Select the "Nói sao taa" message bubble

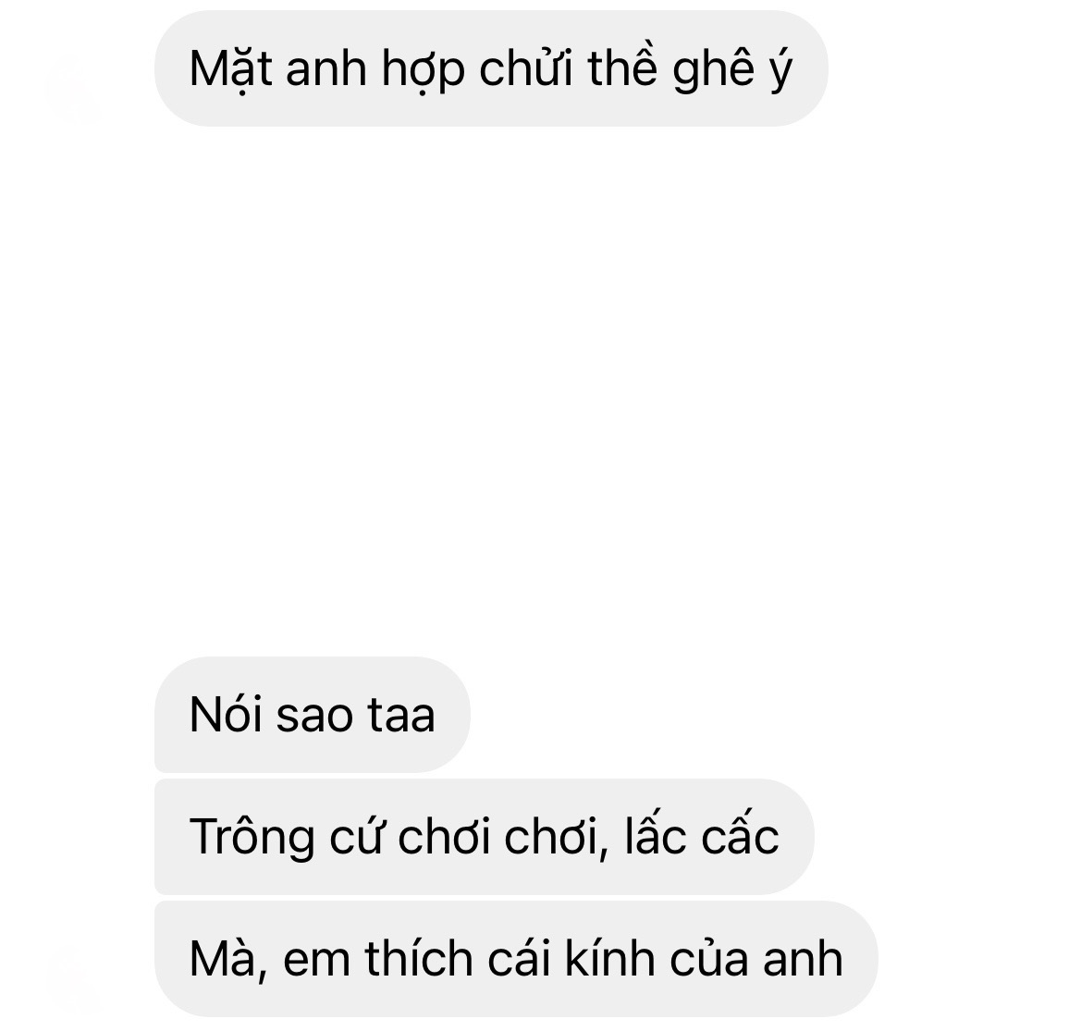pyautogui.click(x=313, y=715)
